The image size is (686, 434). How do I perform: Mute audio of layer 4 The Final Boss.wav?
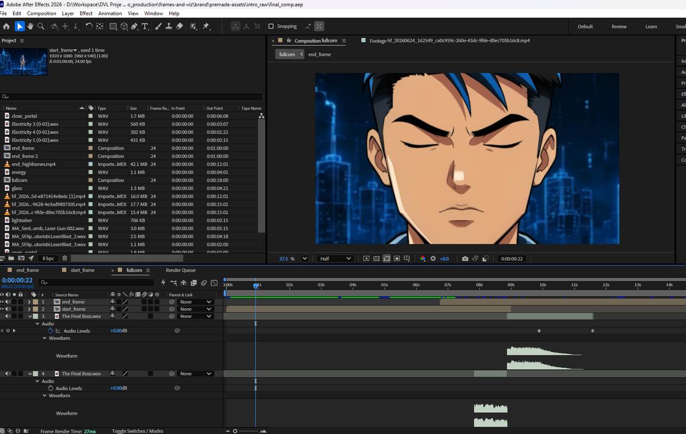tap(8, 373)
